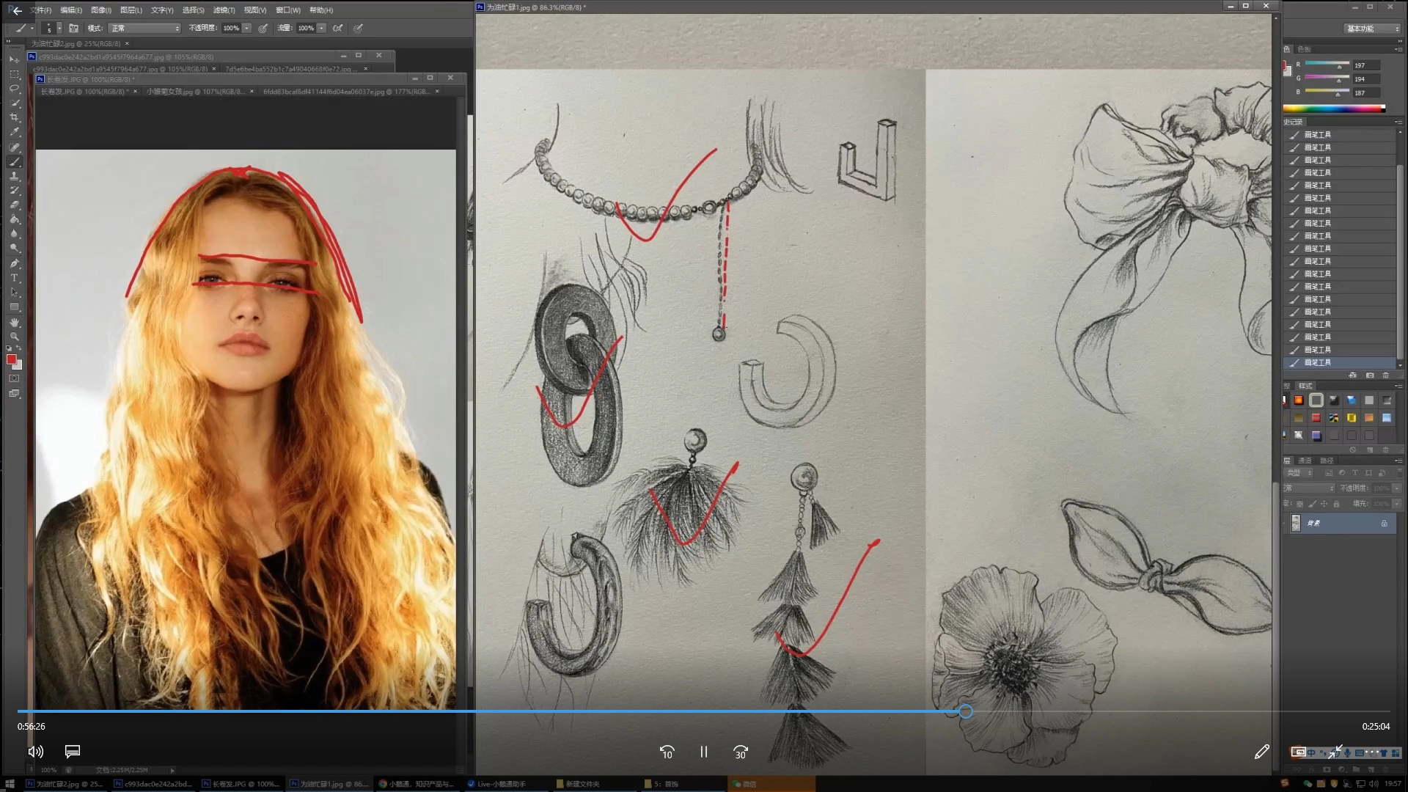Toggle pressure-for-opacity button after opacity field
Image resolution: width=1408 pixels, height=792 pixels.
point(263,28)
